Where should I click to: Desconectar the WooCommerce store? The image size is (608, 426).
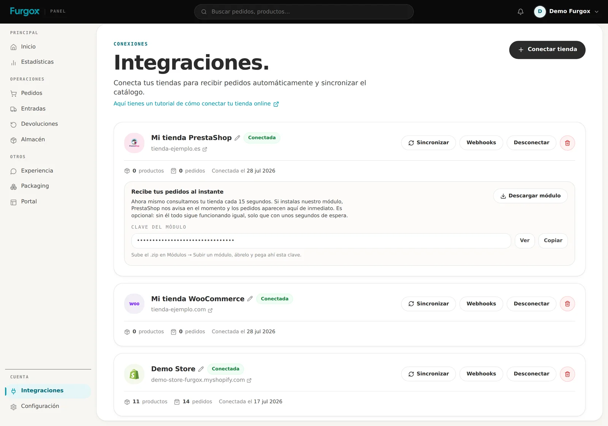[x=531, y=304]
